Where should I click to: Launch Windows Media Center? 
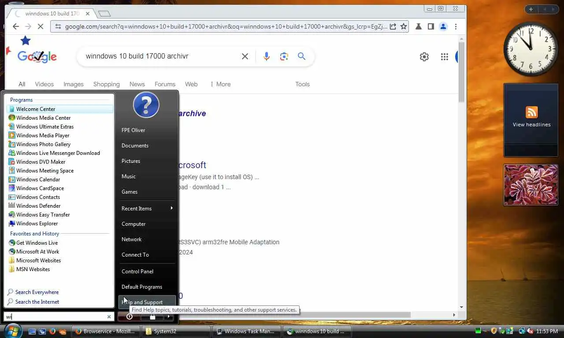point(59,118)
